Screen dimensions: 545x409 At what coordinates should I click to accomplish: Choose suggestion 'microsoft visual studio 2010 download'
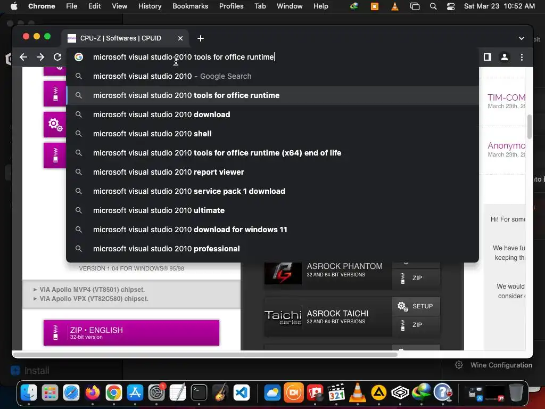[272, 114]
